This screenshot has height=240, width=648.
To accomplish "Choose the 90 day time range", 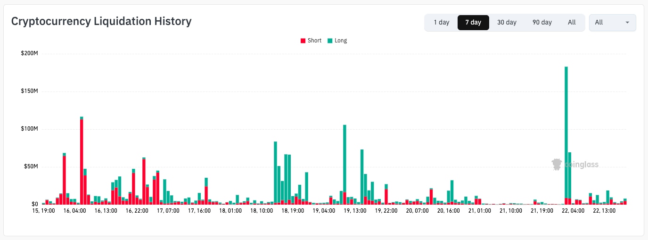I will 542,22.
